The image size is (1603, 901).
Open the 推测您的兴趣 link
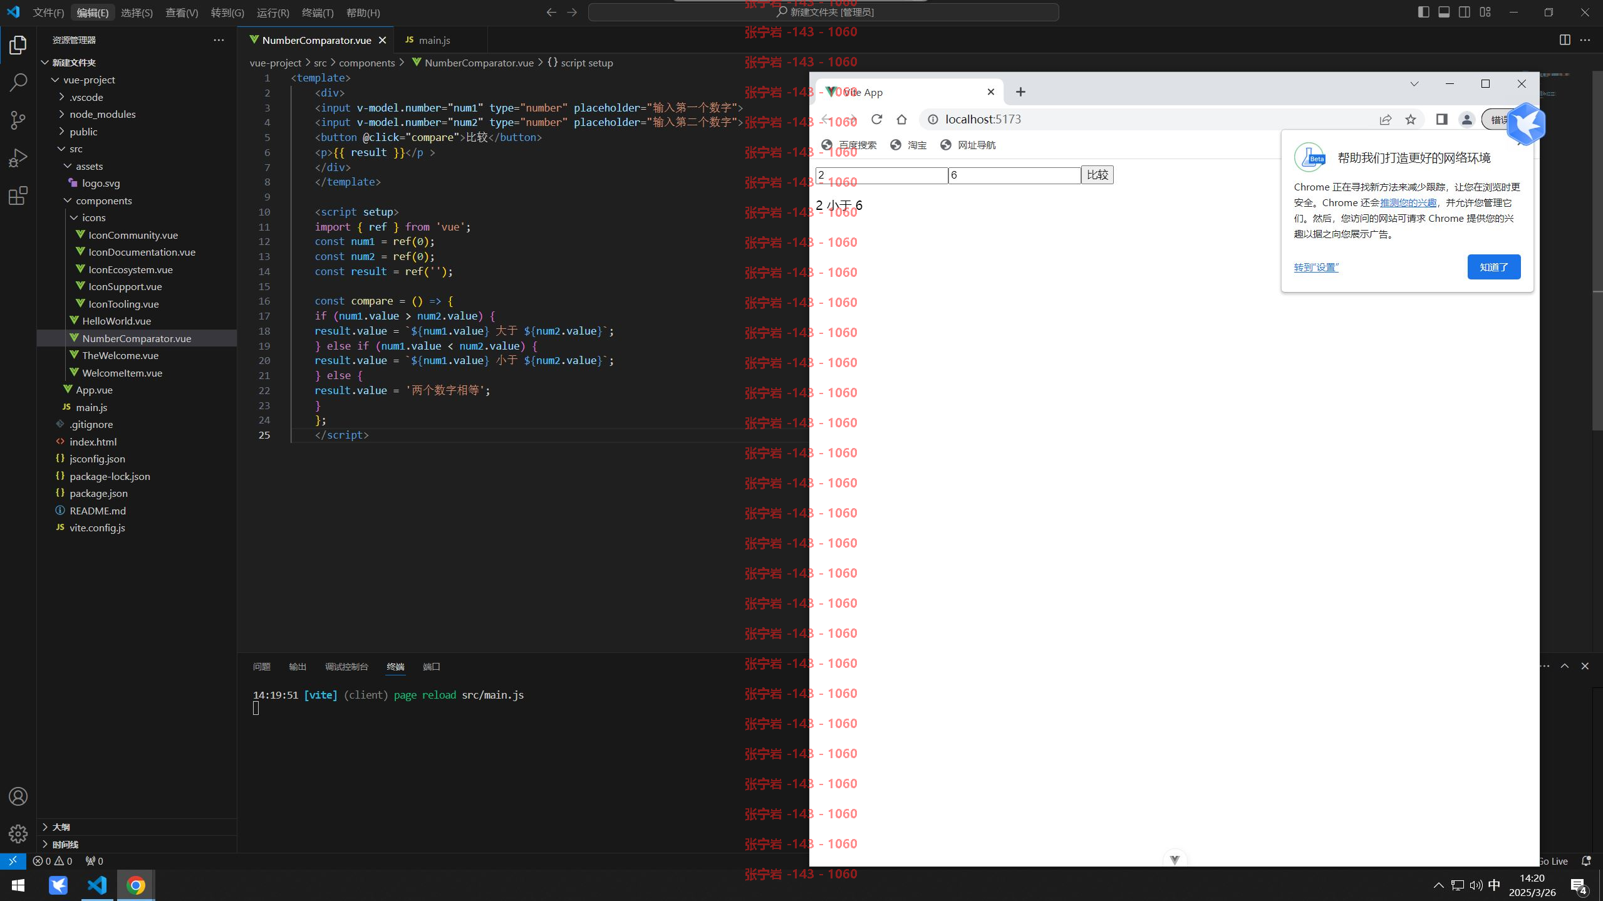coord(1408,203)
